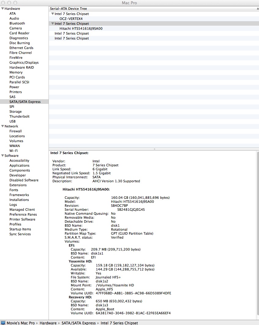Select Printers in the sidebar
259x325 pixels.
coord(16,92)
